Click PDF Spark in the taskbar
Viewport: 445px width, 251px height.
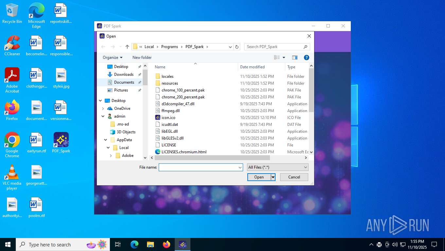pyautogui.click(x=183, y=244)
